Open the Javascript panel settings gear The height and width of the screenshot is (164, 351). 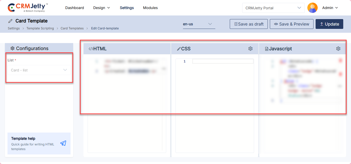point(338,49)
